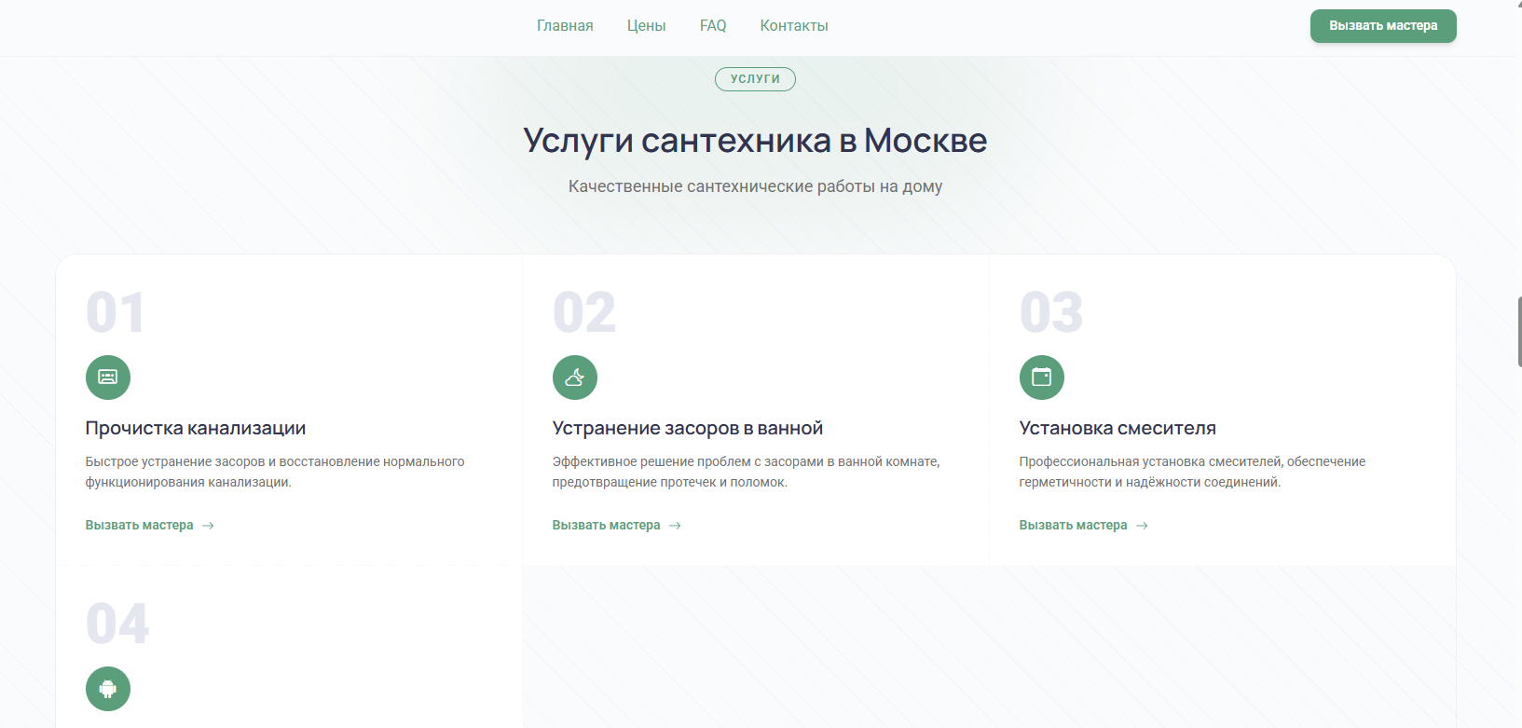Click the arrow under Устранение засоров в ванной
Screen dimensions: 1522x728
(676, 526)
